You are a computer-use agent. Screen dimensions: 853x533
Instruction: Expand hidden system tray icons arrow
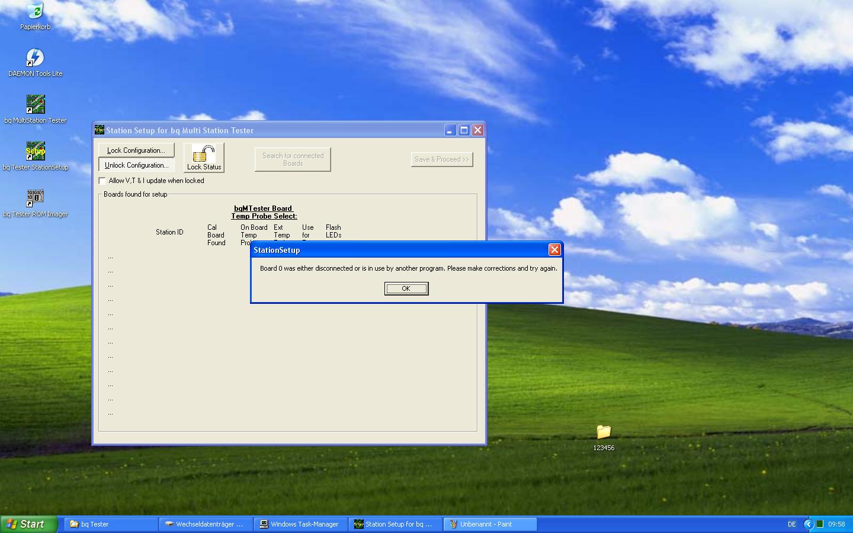click(807, 524)
